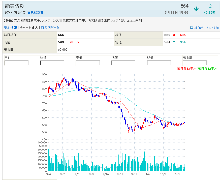Image resolution: width=222 pixels, height=180 pixels.
Task: Click the 9/11 date label on chart axis
Action: 120,174
